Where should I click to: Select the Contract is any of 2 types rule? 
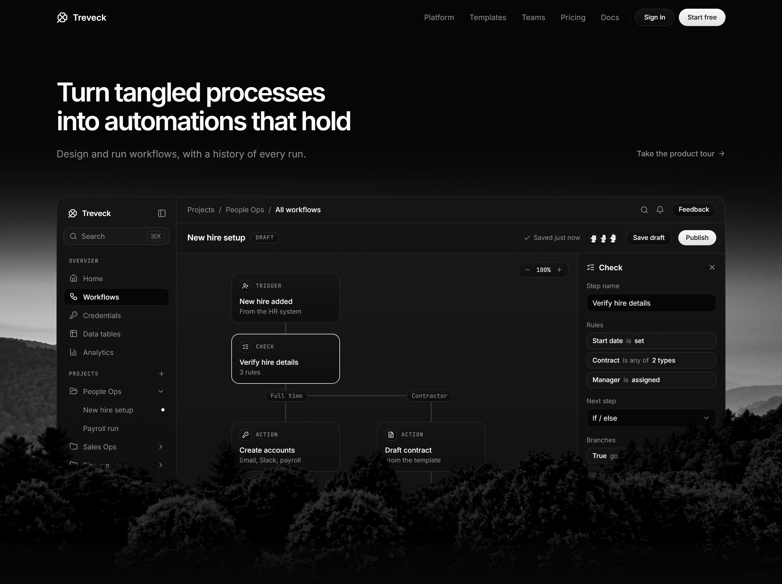coord(651,360)
